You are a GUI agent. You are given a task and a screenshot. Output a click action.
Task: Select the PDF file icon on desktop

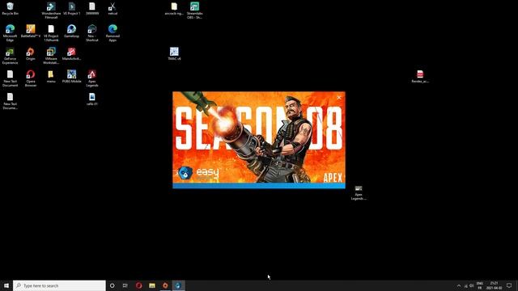(420, 76)
